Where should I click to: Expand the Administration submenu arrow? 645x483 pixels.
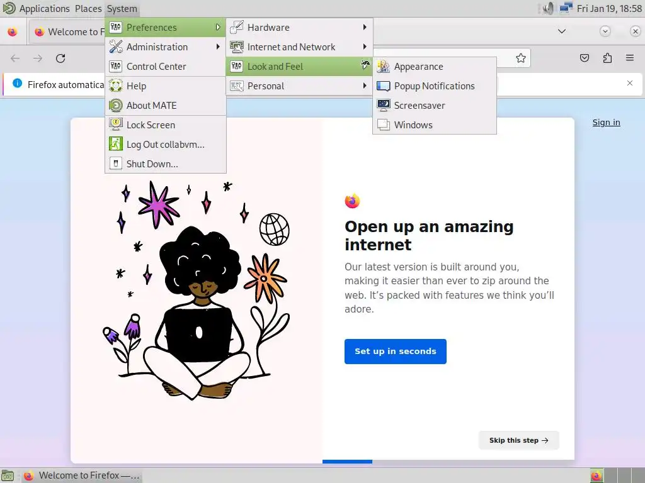218,47
